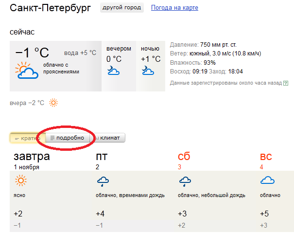Click the current partly cloudy weather icon
The width and height of the screenshot is (294, 233).
click(x=27, y=72)
